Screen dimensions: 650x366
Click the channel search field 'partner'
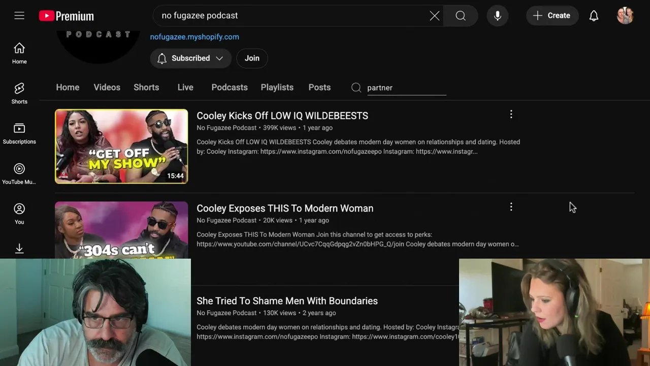406,88
